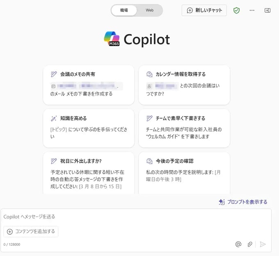
Task: Choose the 今後の予定の確認 prompt card
Action: point(184,173)
